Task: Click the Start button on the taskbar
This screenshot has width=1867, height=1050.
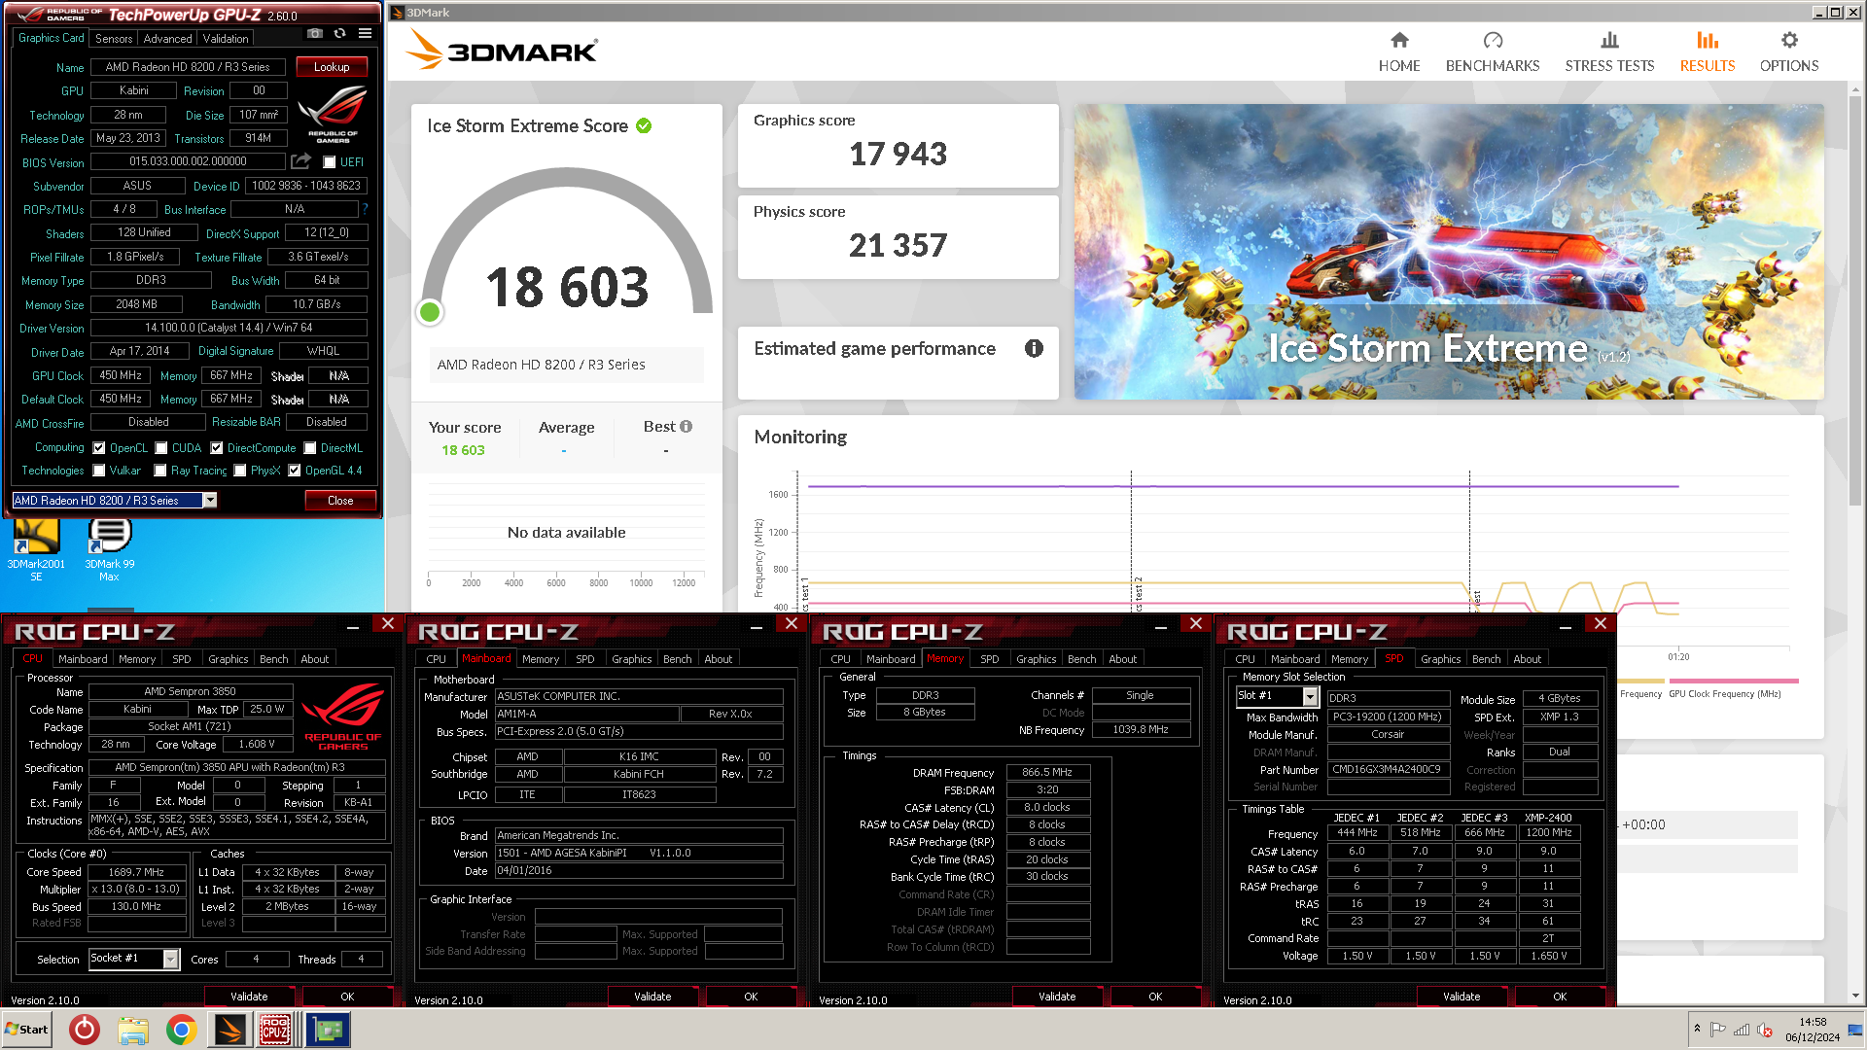Action: click(x=27, y=1030)
